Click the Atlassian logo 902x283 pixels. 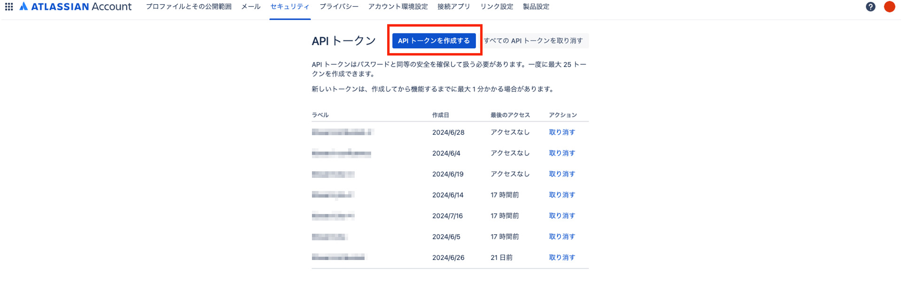75,7
